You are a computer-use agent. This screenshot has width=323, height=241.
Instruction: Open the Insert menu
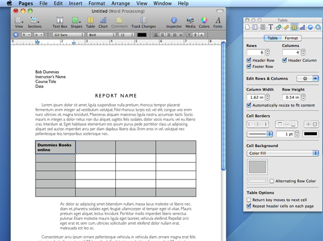click(x=75, y=3)
